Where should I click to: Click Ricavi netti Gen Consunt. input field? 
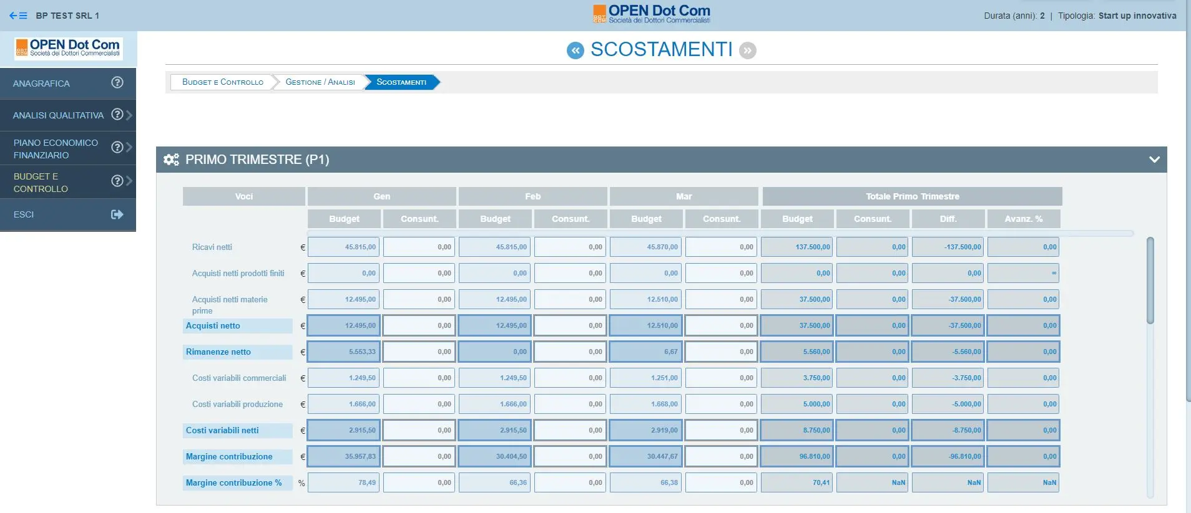click(x=418, y=247)
